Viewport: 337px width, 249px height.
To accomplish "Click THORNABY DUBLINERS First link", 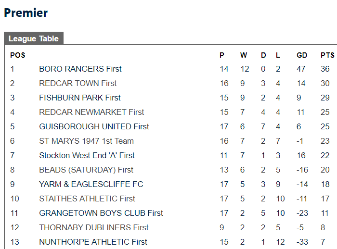I will point(94,227).
